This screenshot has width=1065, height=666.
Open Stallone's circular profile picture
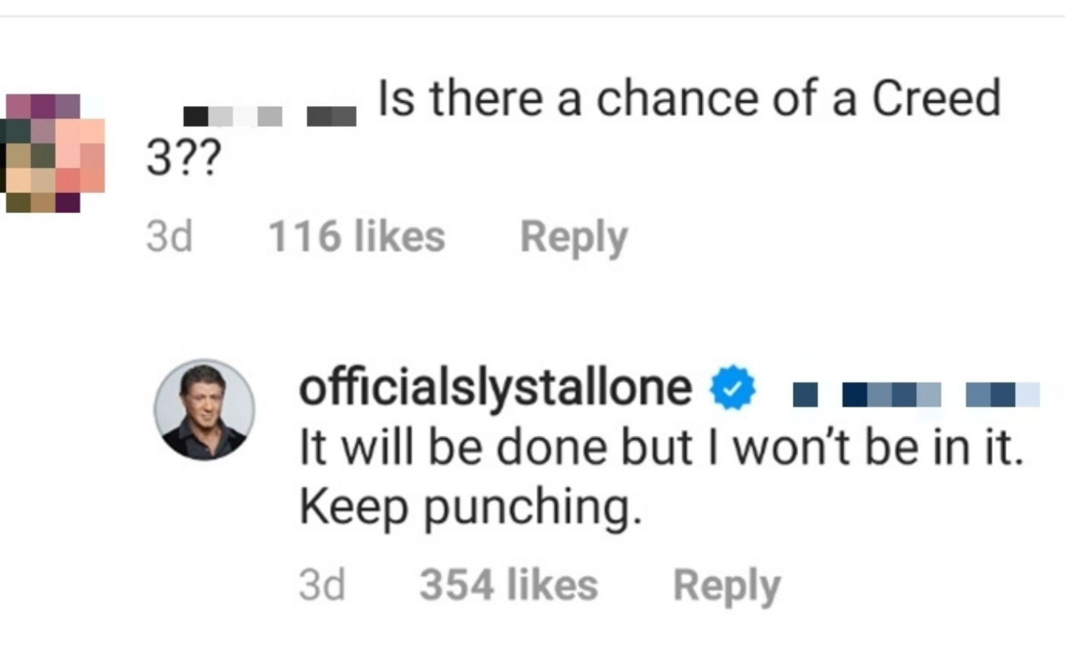coord(204,409)
